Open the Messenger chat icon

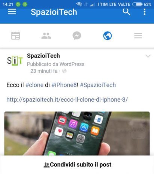coord(77,35)
